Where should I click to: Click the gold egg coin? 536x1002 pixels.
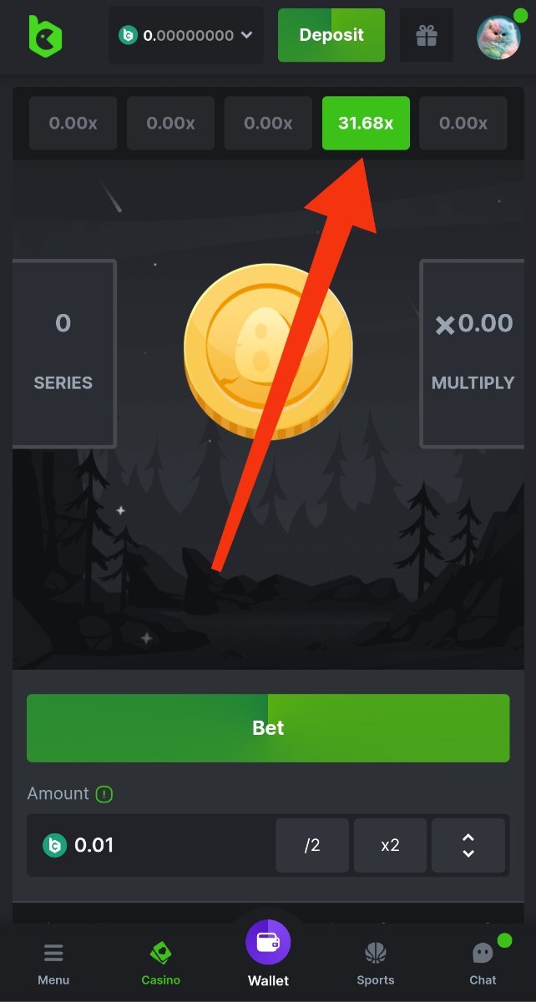click(x=268, y=348)
